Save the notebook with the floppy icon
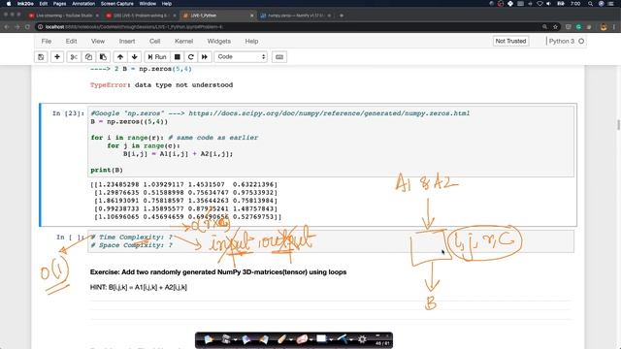The height and width of the screenshot is (349, 621). point(41,57)
